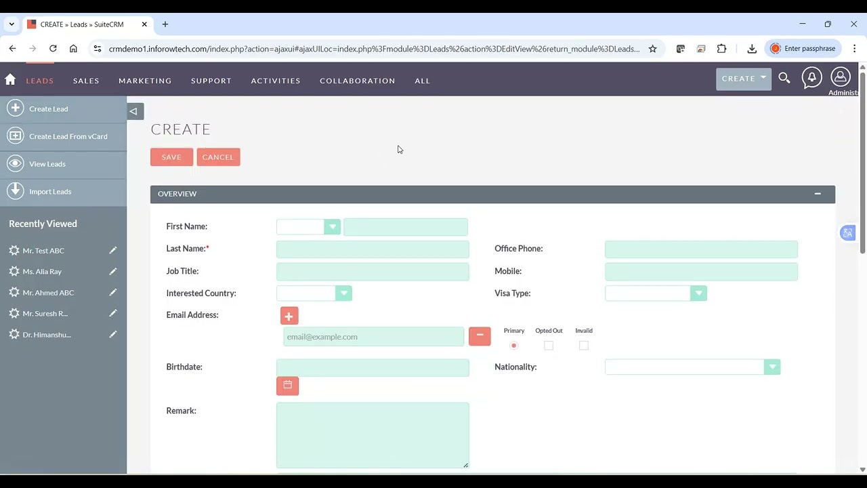Go to the SuiteCRM home icon

pyautogui.click(x=10, y=80)
